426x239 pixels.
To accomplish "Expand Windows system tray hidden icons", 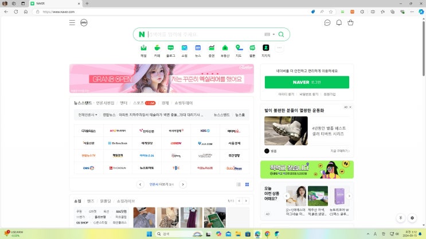I will [368, 234].
